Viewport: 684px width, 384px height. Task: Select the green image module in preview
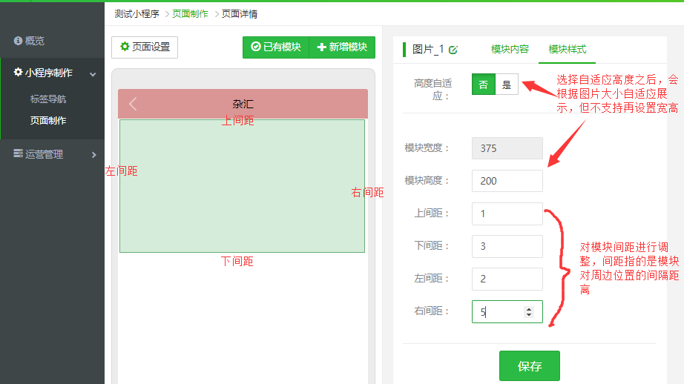(242, 185)
